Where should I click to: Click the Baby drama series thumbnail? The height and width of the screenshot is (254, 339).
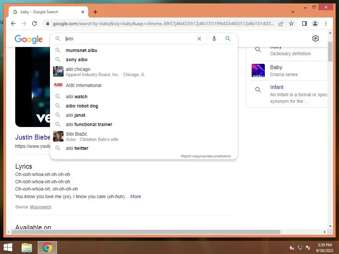pos(258,70)
